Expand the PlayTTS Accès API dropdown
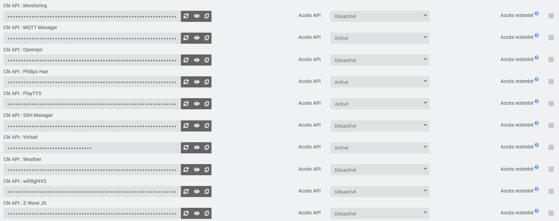Screen dimensions: 559x221 tap(380, 104)
